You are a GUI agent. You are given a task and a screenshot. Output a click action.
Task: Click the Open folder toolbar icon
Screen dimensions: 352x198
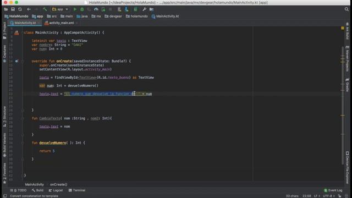(x=6, y=9)
